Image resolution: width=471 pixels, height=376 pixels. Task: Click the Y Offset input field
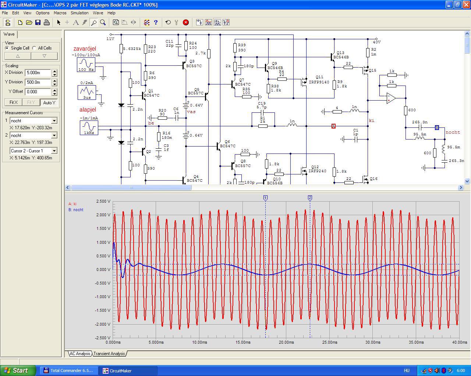click(x=38, y=92)
